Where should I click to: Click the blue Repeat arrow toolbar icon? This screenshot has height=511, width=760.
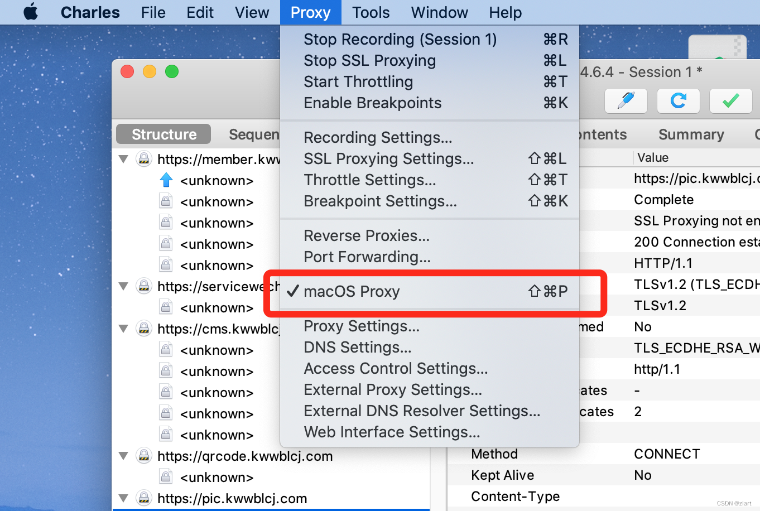coord(679,101)
